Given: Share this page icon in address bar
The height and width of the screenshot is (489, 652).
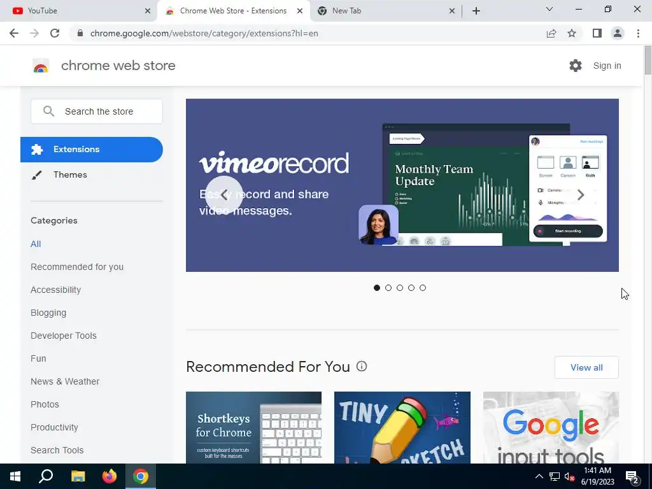Looking at the screenshot, I should (551, 33).
